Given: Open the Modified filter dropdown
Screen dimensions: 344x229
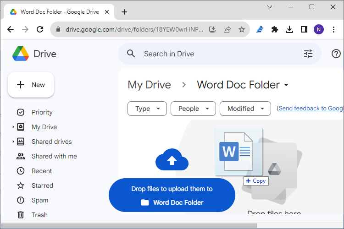Looking at the screenshot, I should click(245, 109).
